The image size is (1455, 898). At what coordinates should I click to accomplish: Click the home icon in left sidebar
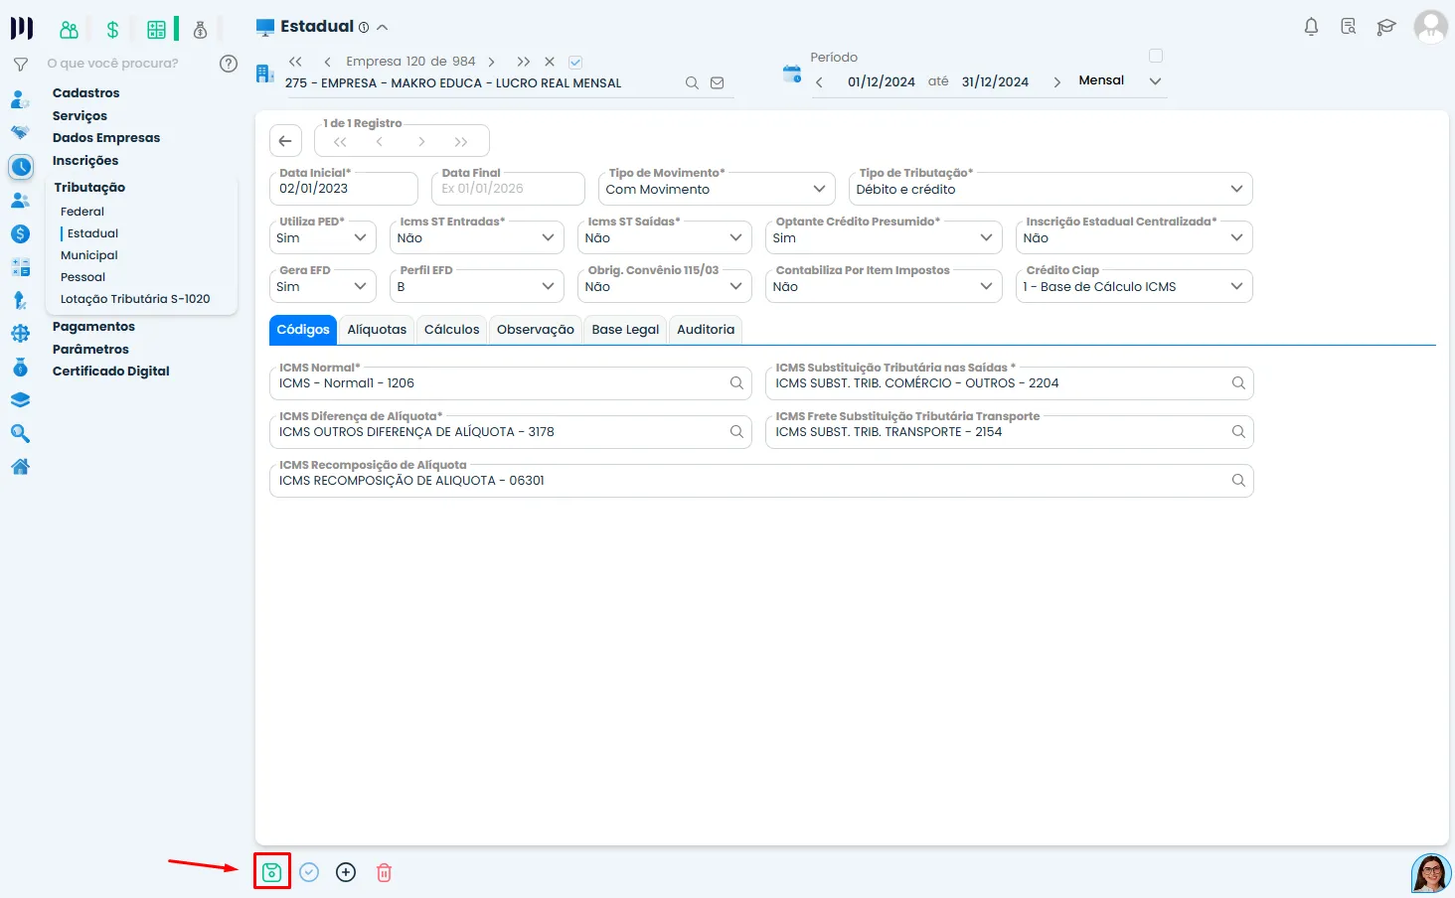(x=20, y=467)
